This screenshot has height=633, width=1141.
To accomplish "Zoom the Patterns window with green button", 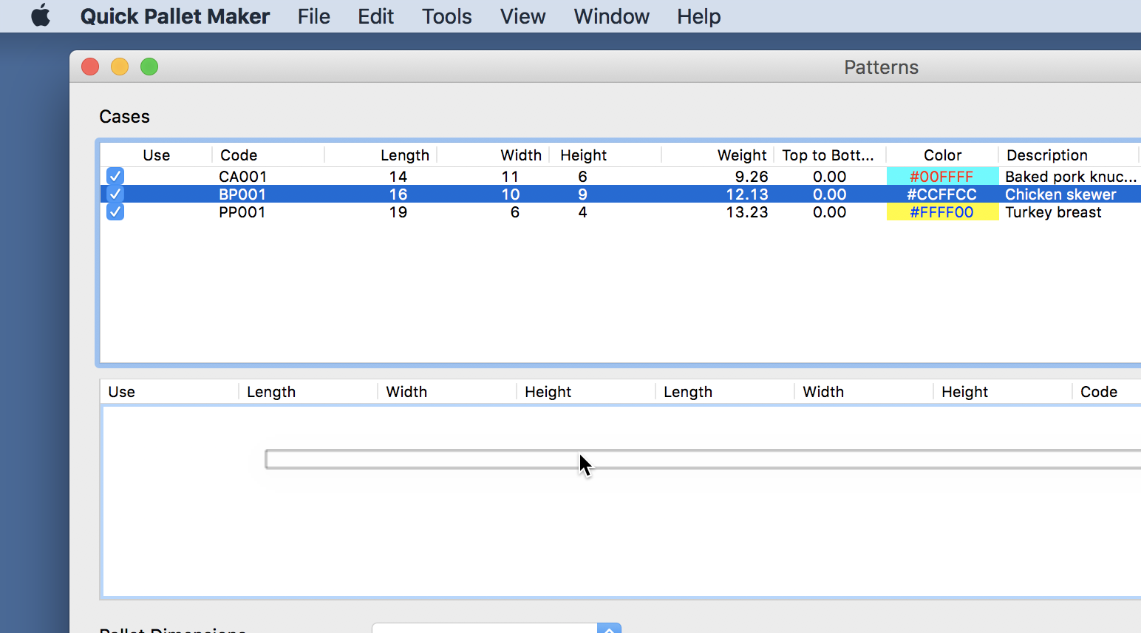I will click(x=149, y=67).
